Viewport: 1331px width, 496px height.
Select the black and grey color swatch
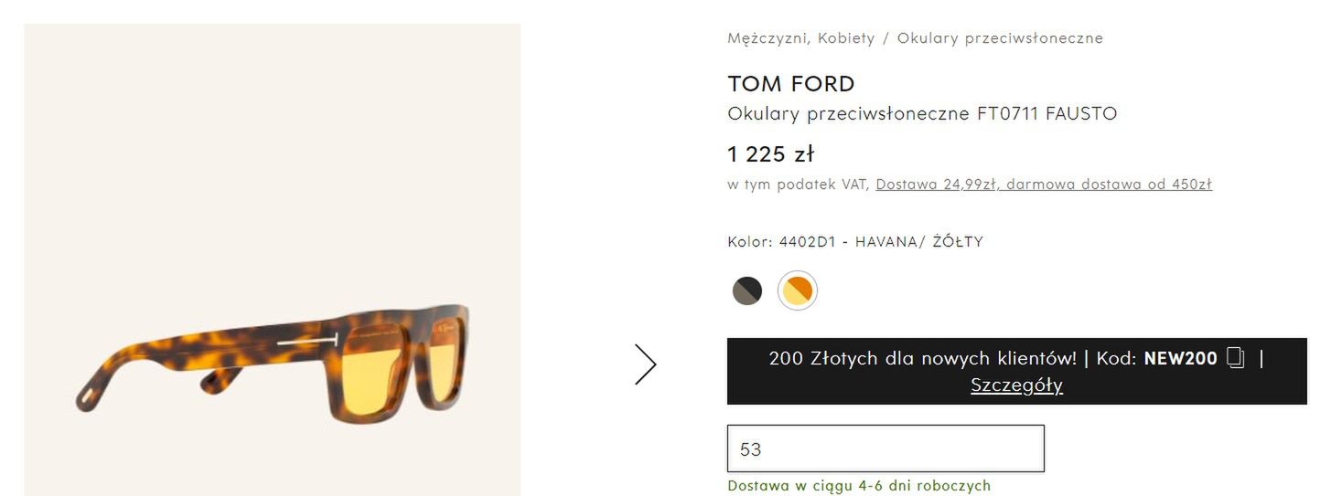pos(747,290)
